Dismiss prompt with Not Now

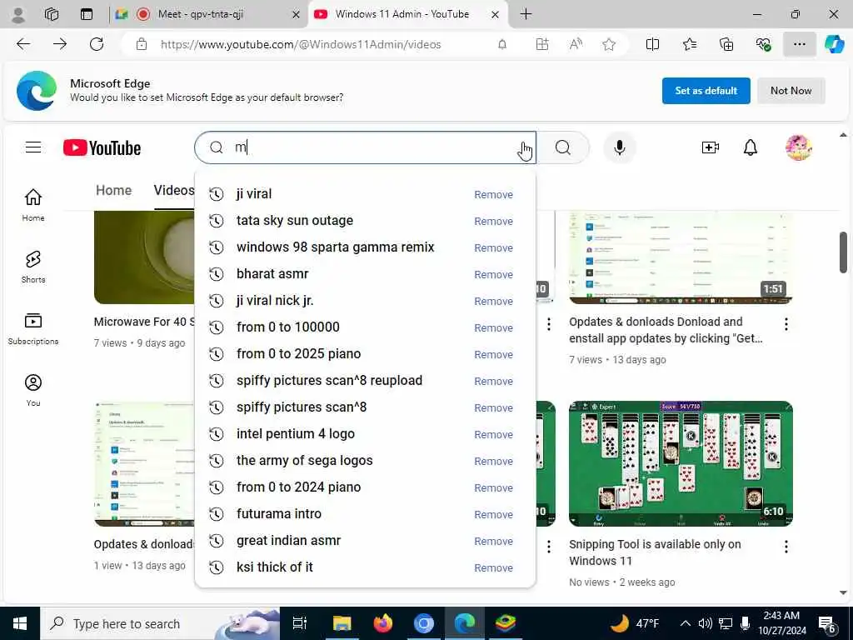pos(791,90)
